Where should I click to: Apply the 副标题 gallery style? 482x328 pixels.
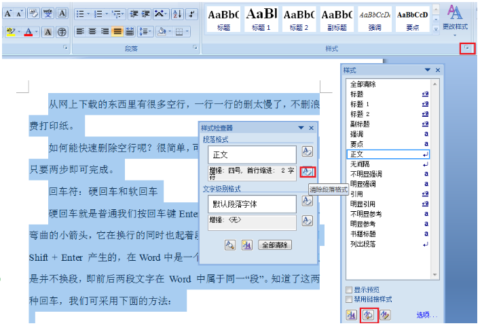(x=337, y=20)
